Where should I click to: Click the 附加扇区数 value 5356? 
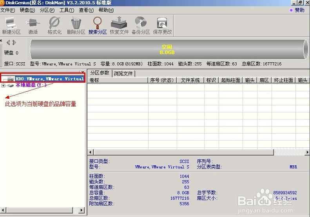[x=184, y=204]
